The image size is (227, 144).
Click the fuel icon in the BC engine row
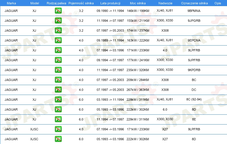pos(58,80)
